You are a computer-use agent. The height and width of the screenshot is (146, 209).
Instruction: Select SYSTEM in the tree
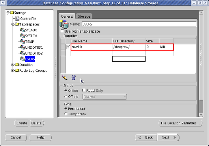(31, 36)
